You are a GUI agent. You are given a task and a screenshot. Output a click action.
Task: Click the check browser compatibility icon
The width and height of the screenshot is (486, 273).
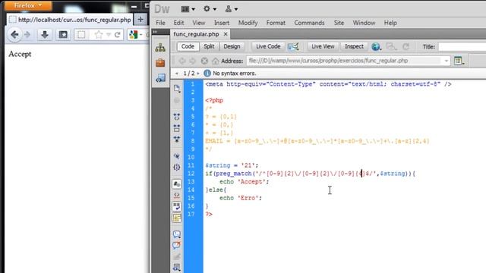[x=293, y=47]
